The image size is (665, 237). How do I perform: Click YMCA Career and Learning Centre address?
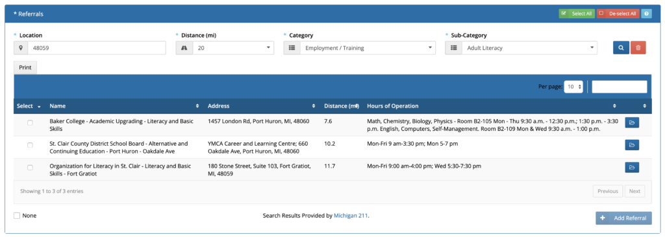[x=258, y=147]
